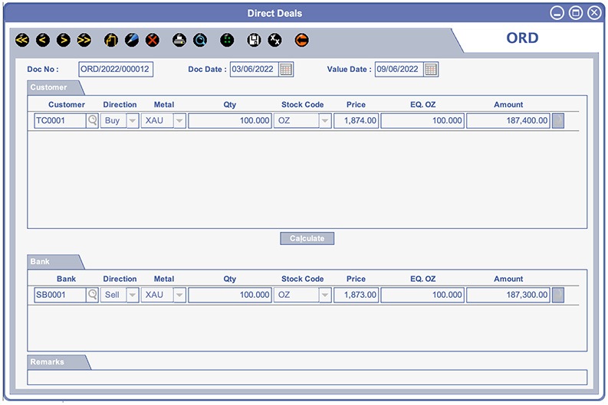Go to the next record arrow
The height and width of the screenshot is (405, 608).
63,40
